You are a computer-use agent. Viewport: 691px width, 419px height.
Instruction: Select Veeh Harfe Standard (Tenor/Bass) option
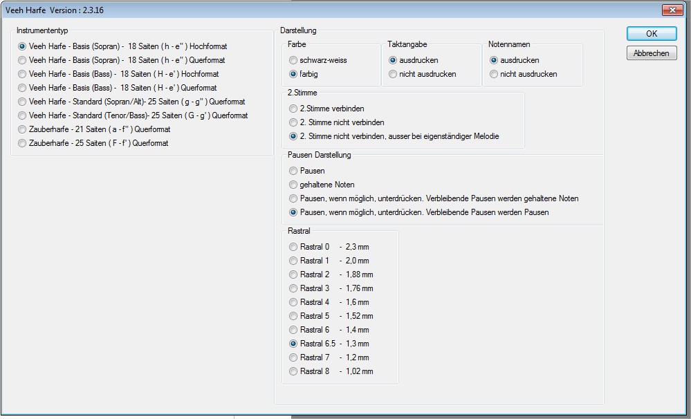23,115
